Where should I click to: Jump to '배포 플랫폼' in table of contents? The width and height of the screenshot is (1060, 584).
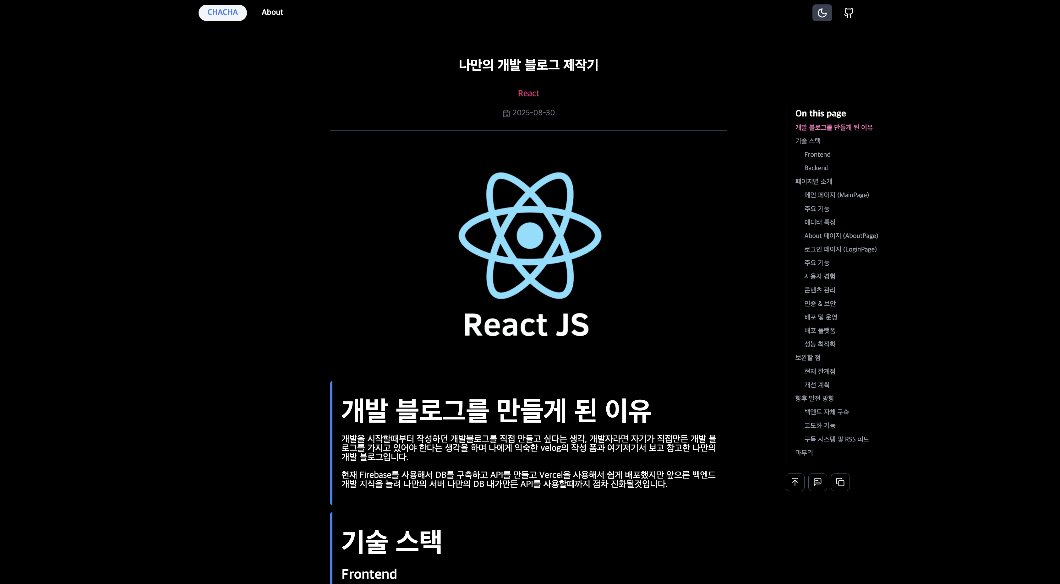click(x=819, y=331)
